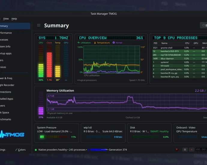Image resolution: width=207 pixels, height=165 pixels.
Task: Click the green CPU level meter
Action: click(x=41, y=61)
